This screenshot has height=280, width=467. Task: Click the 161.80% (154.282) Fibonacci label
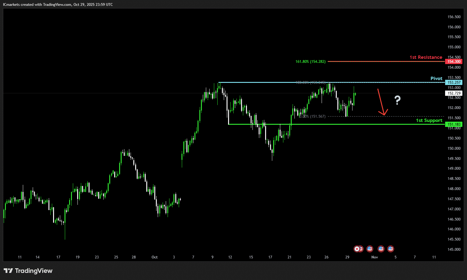(310, 62)
